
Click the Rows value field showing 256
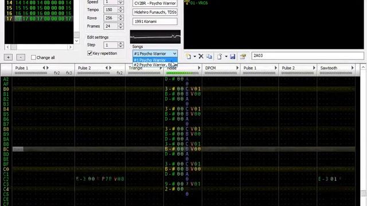[x=111, y=18]
